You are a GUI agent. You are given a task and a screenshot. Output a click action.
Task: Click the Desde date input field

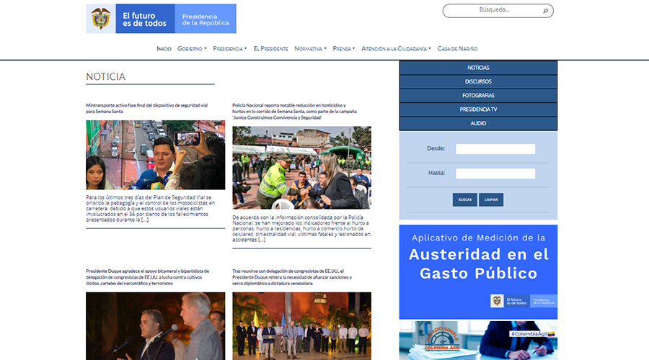click(495, 149)
